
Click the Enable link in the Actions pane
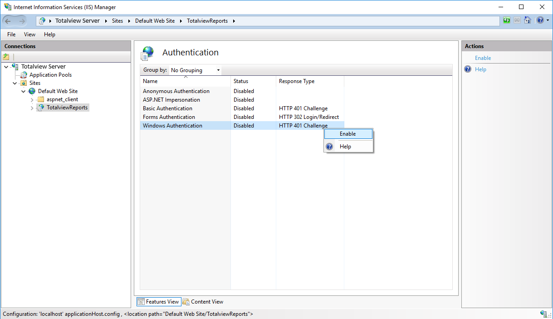click(483, 58)
